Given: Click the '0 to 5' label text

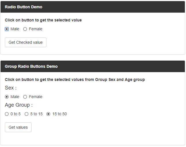Looking at the screenshot, I should point(15,114).
